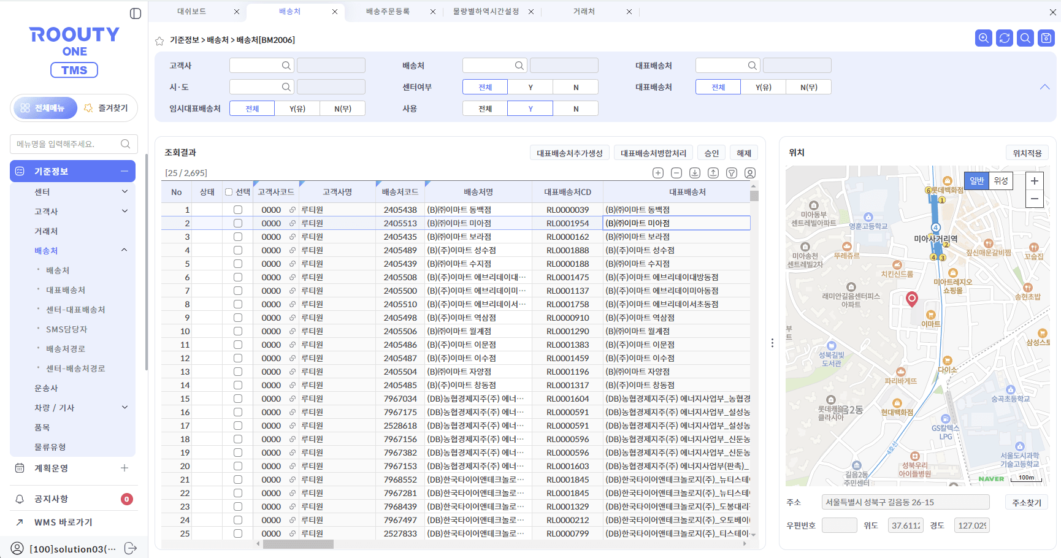Switch map to 위성 view
Screen dimensions: 1061x558
pos(1001,181)
